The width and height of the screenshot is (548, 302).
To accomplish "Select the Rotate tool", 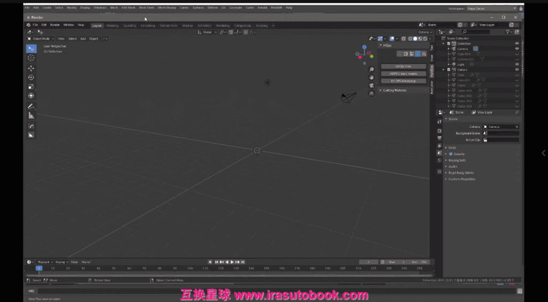I will (x=31, y=78).
